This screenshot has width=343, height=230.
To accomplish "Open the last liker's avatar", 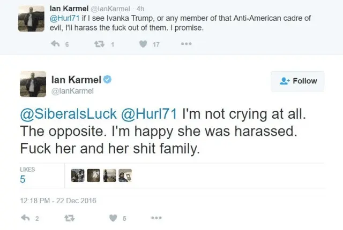I will pos(128,175).
